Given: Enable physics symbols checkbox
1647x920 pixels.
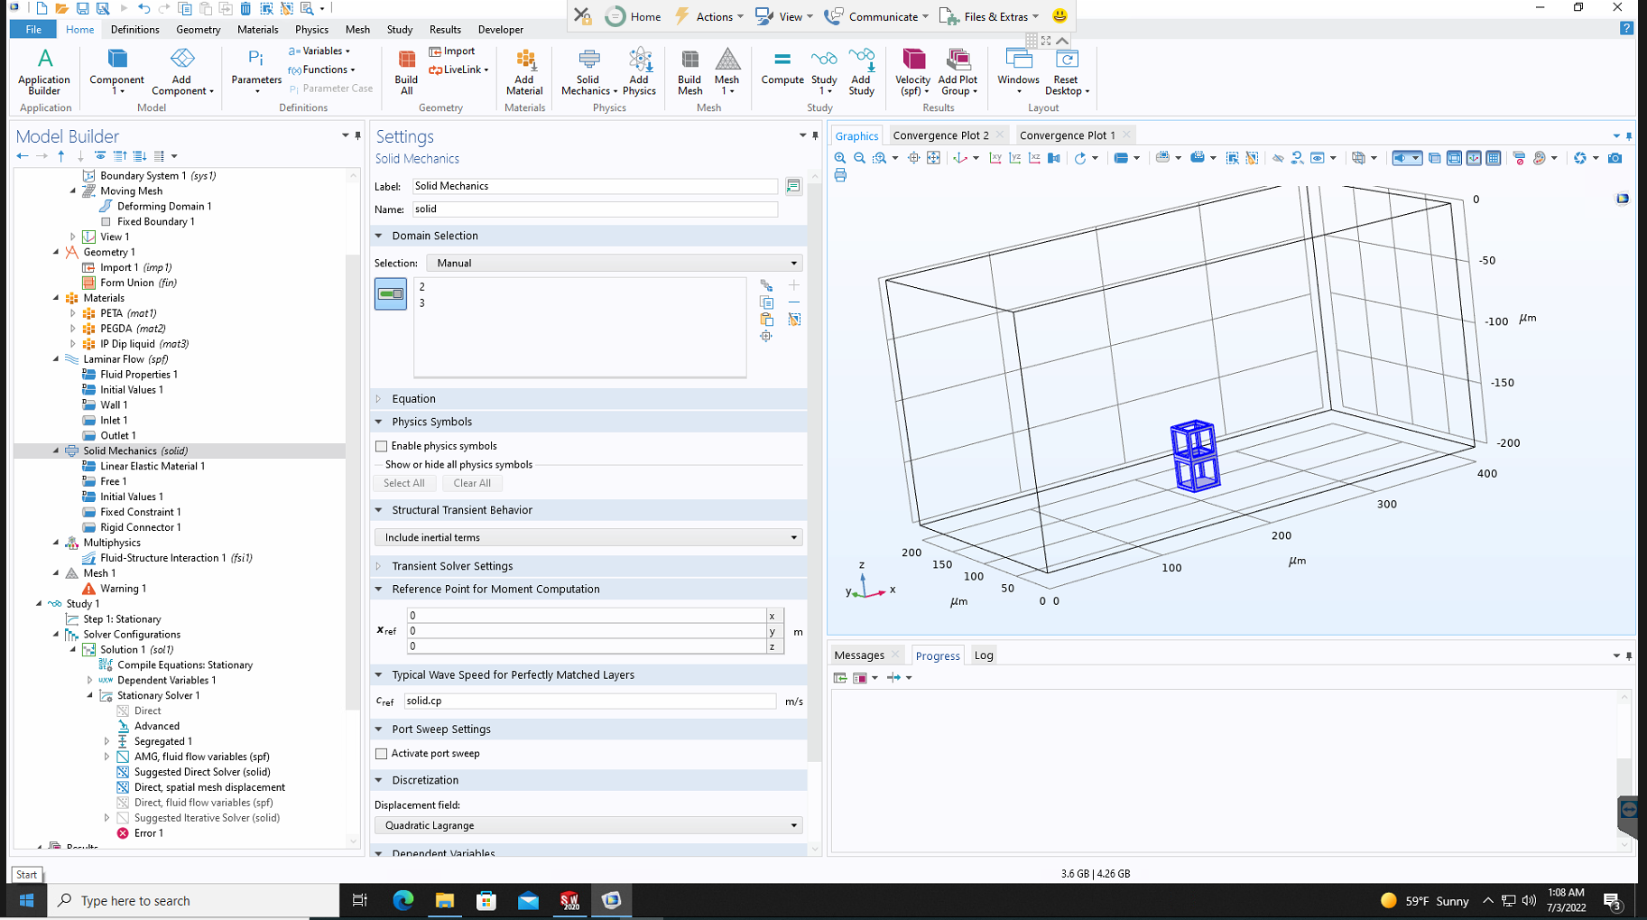Looking at the screenshot, I should point(382,446).
